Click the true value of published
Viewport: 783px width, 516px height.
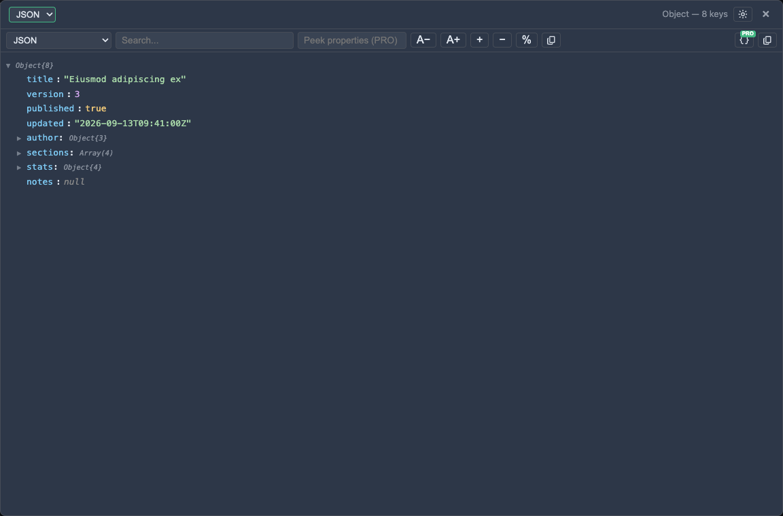[x=95, y=108]
